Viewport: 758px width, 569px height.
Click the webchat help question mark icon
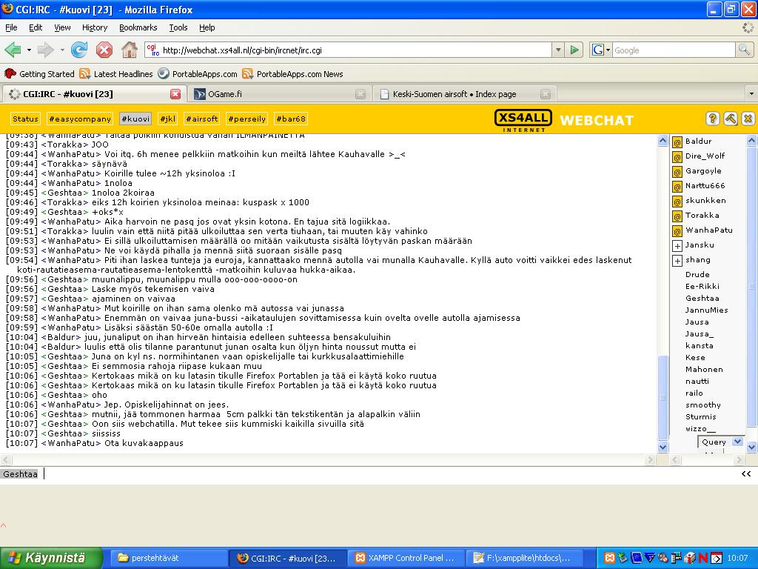pyautogui.click(x=712, y=119)
